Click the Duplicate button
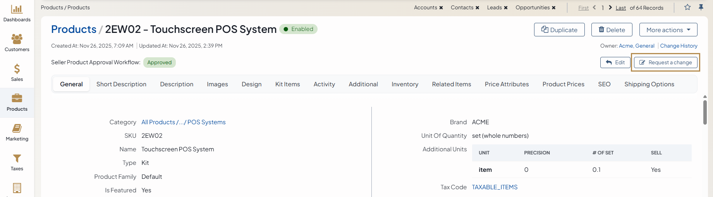 559,30
